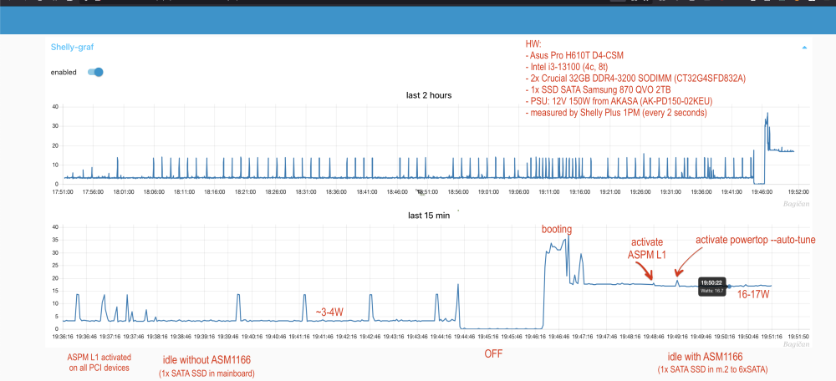Click the "last 2 hours" chart title
Viewport: 836px width, 381px height.
(429, 95)
